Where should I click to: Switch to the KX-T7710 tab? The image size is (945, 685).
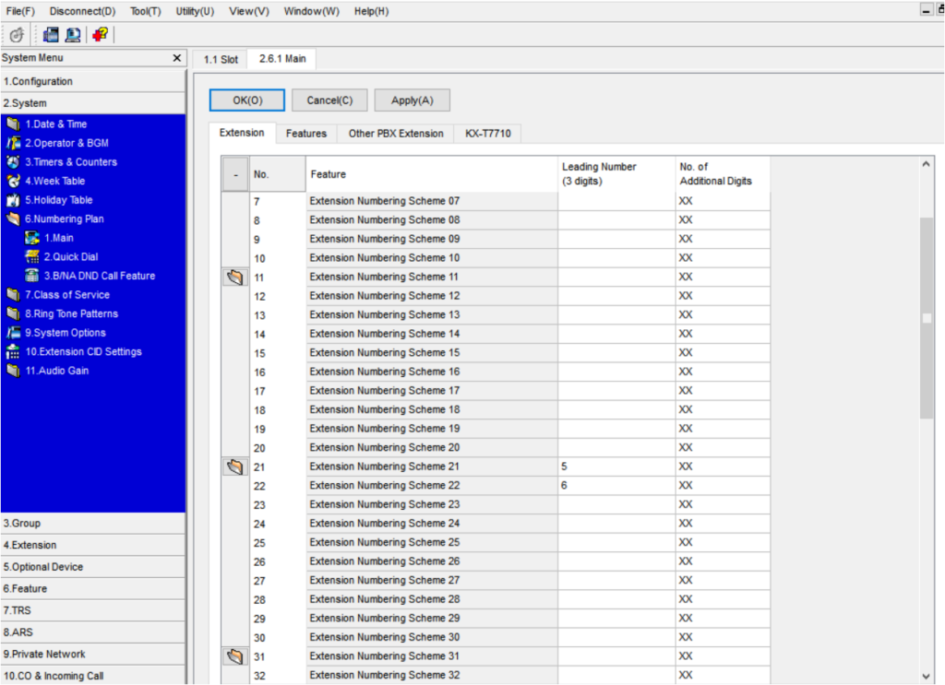coord(487,134)
